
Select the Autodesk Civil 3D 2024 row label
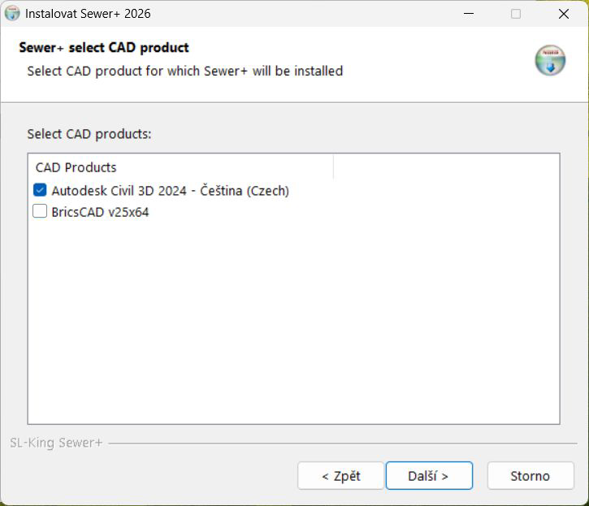coord(170,190)
